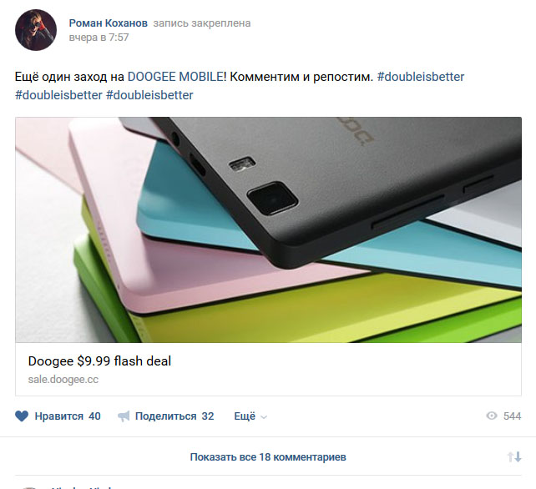
Task: Open the colorful phones preview image
Action: point(268,229)
